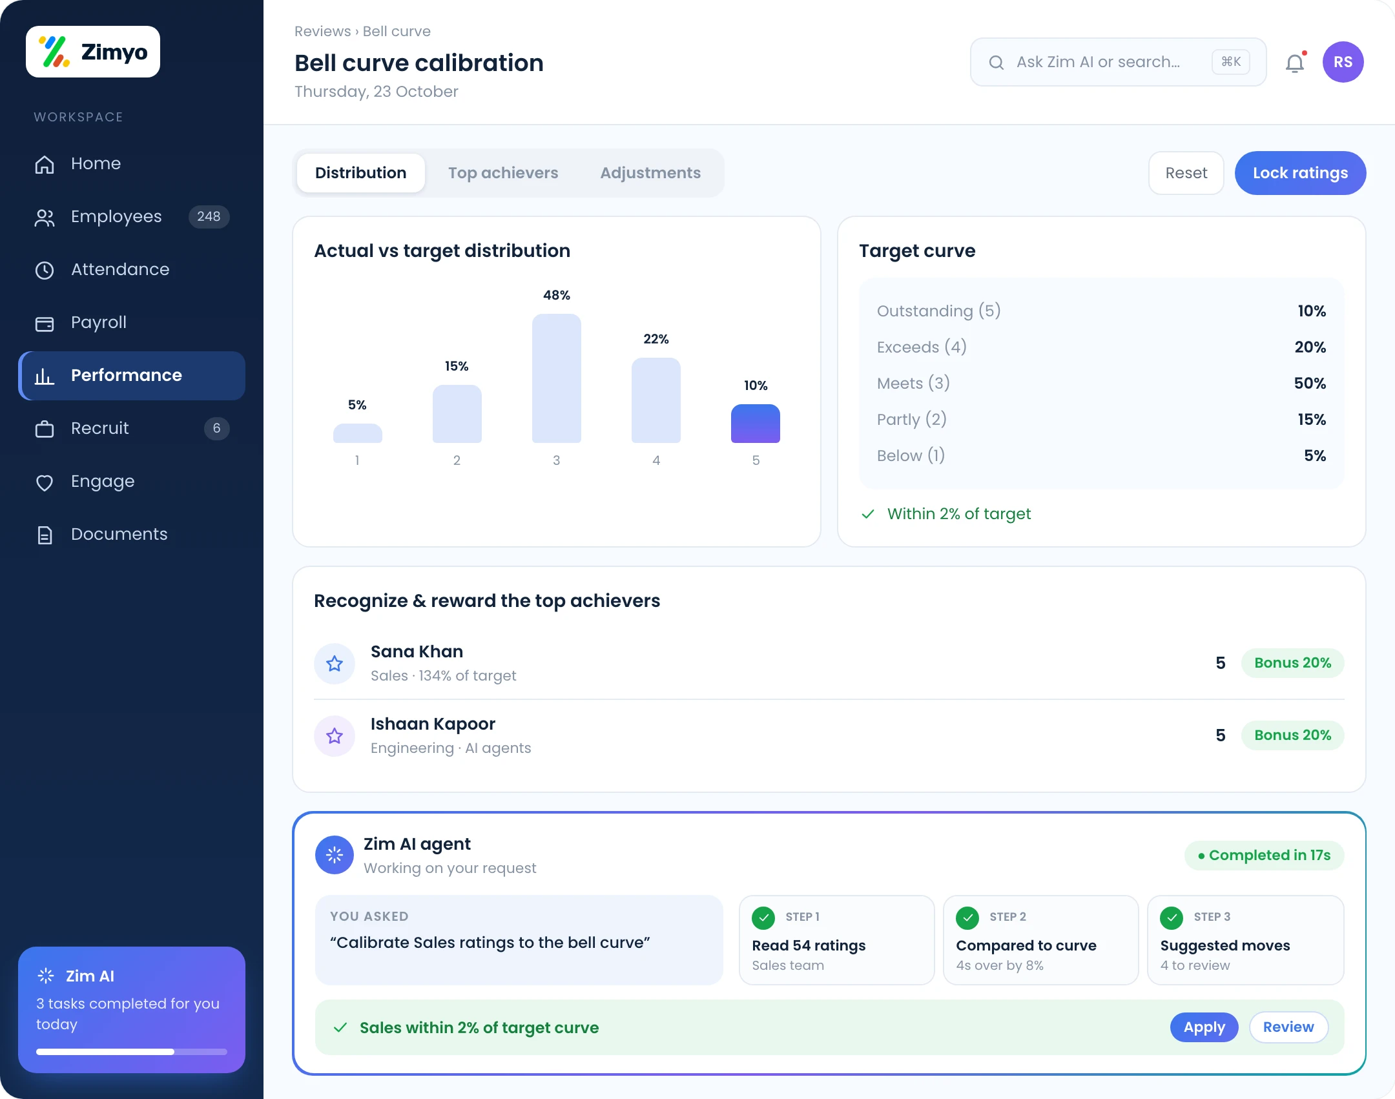Click the Zim AI agent sparkle icon
Screen dimensions: 1395x1099
[335, 855]
